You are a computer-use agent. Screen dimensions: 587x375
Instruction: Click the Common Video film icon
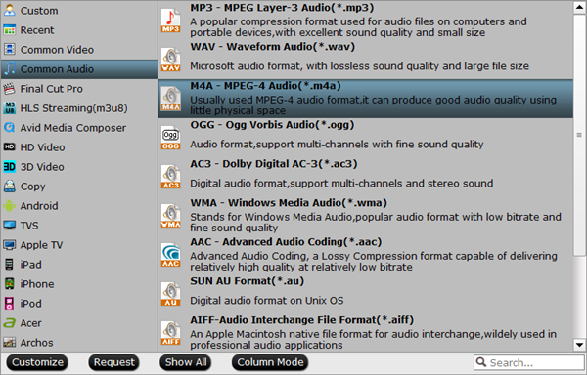point(10,49)
